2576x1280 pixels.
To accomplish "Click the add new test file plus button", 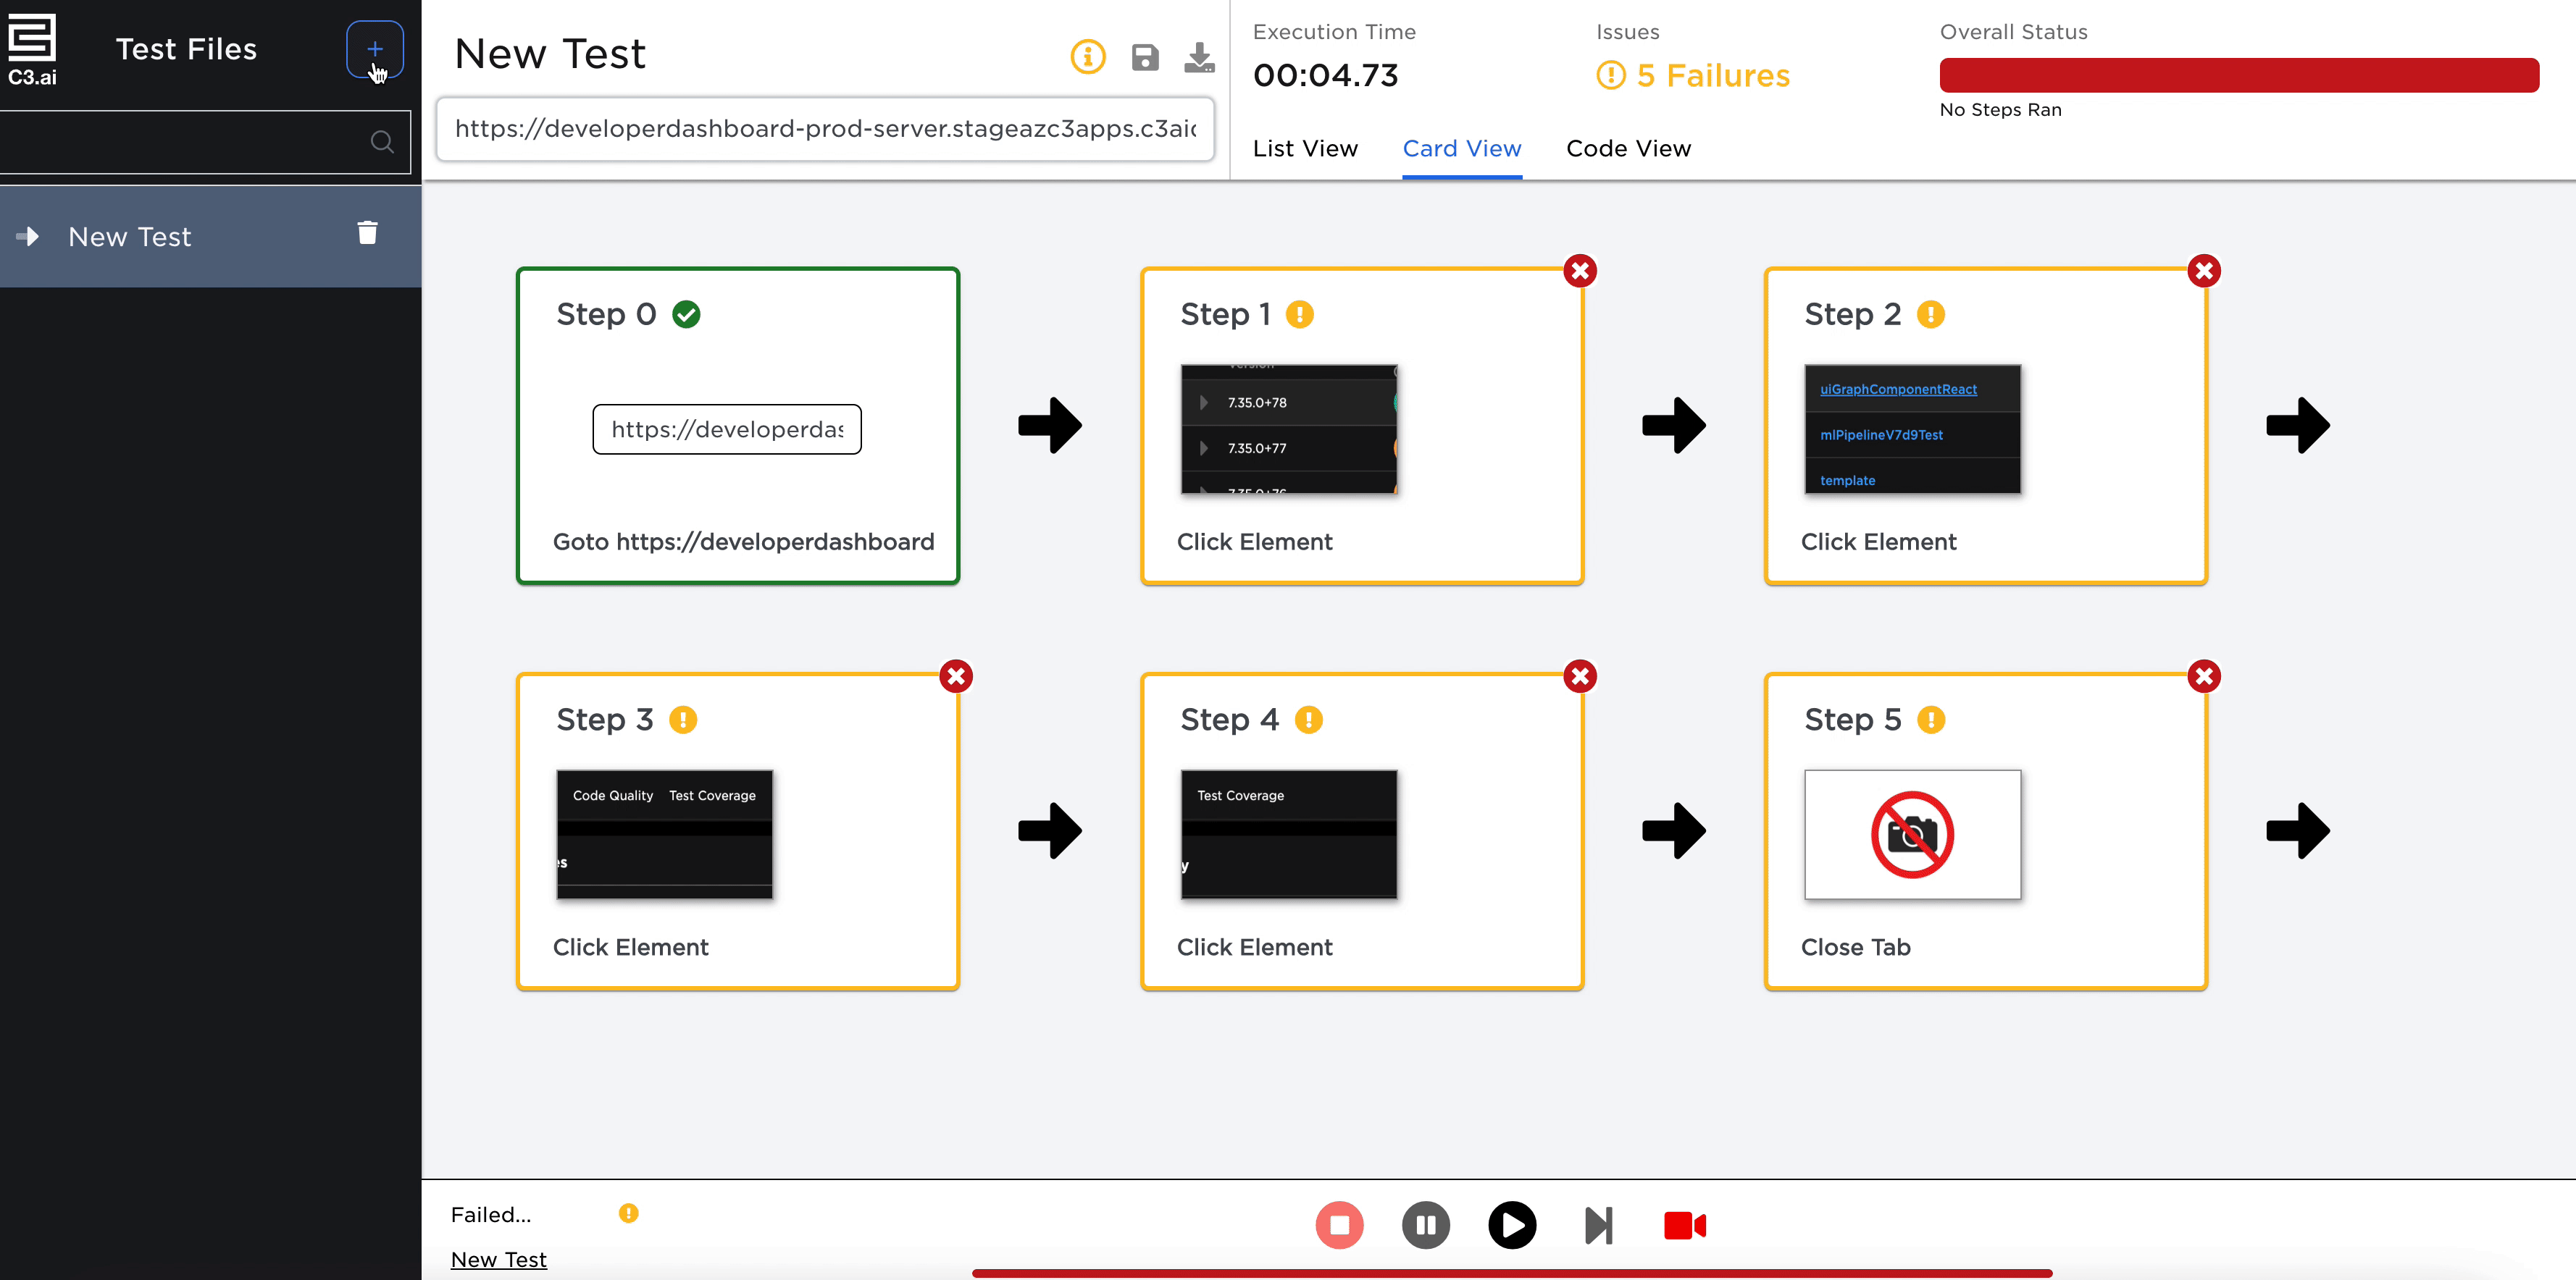I will pos(375,49).
